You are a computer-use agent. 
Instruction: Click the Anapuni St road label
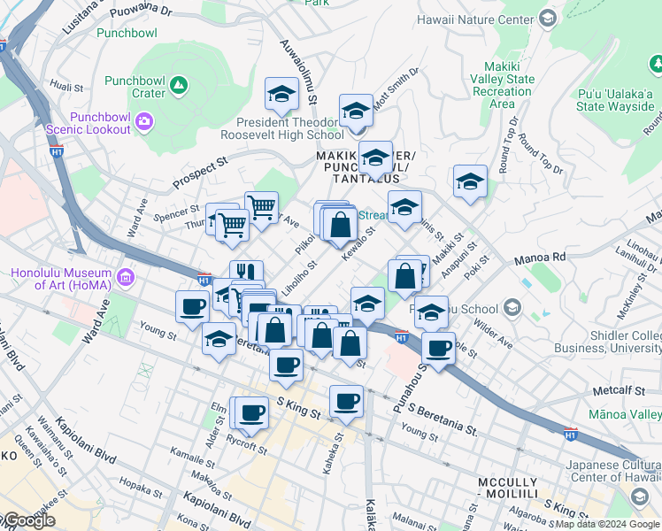pos(458,260)
